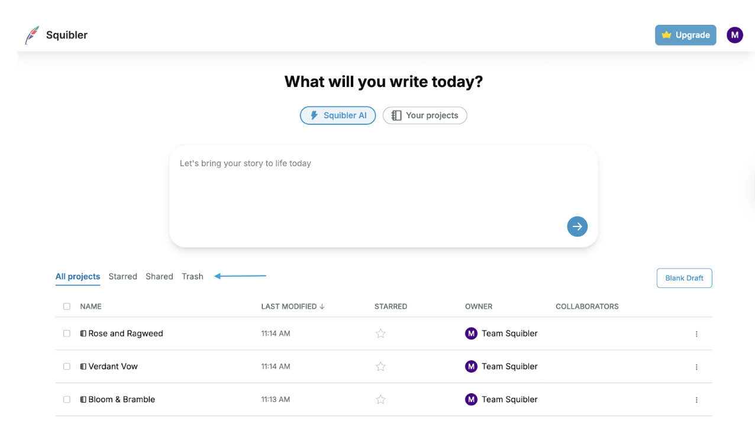Submit prompt with the blue arrow button
This screenshot has width=755, height=440.
[x=577, y=227]
